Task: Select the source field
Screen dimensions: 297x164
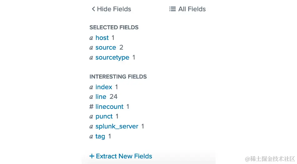Action: click(x=106, y=47)
